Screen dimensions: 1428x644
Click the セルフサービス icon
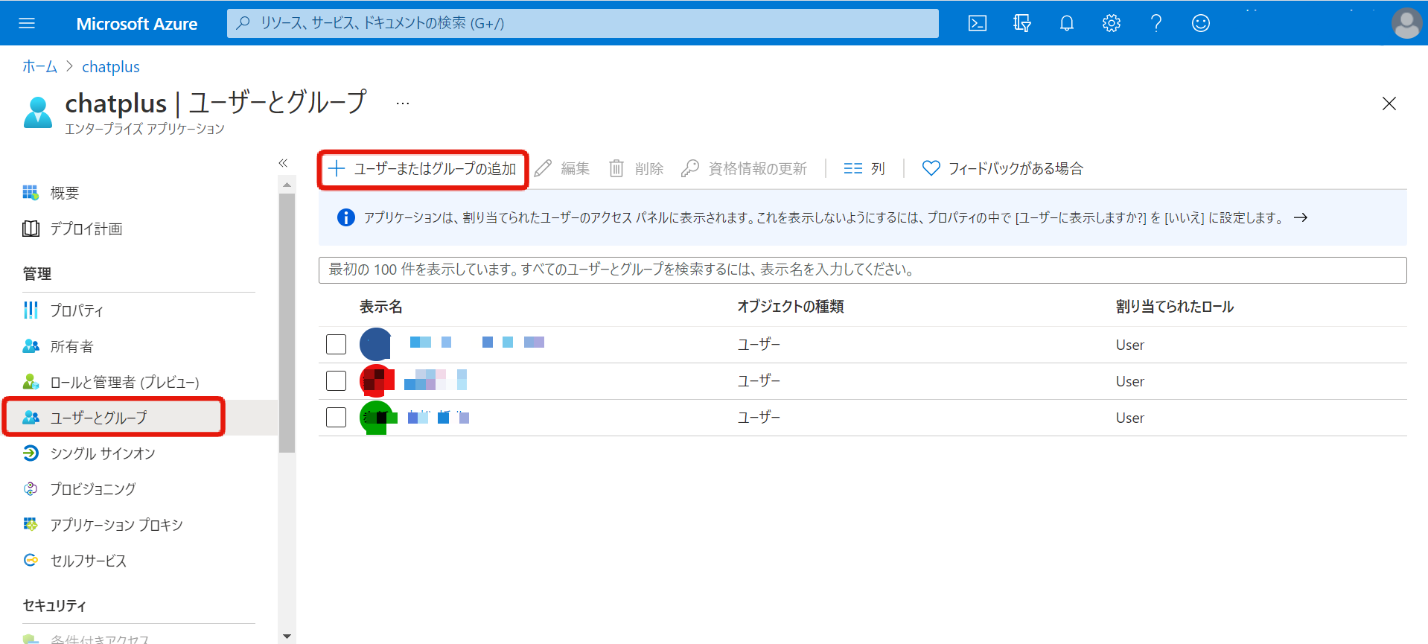pos(31,561)
